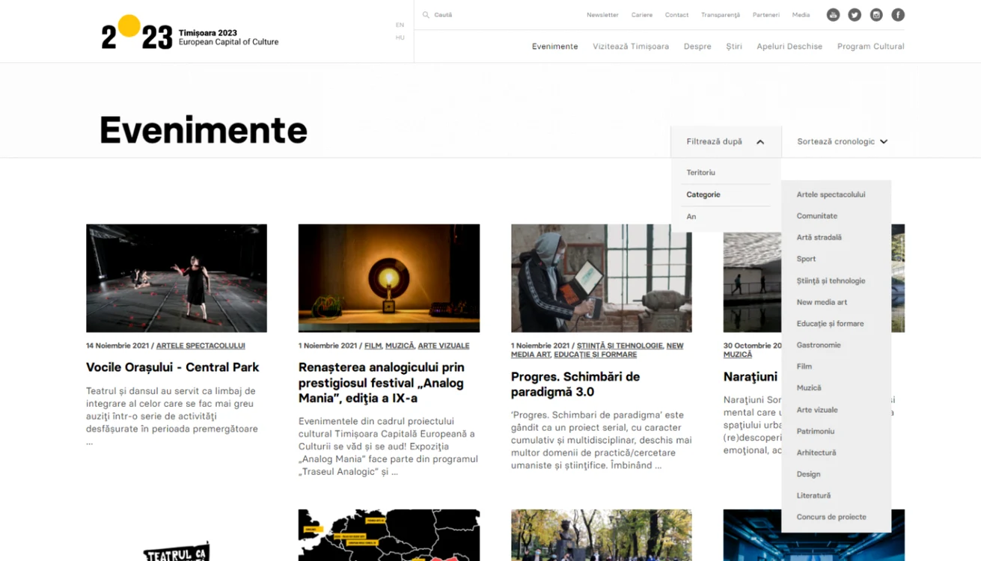The width and height of the screenshot is (981, 561).
Task: Click the search magnifier icon
Action: (426, 15)
